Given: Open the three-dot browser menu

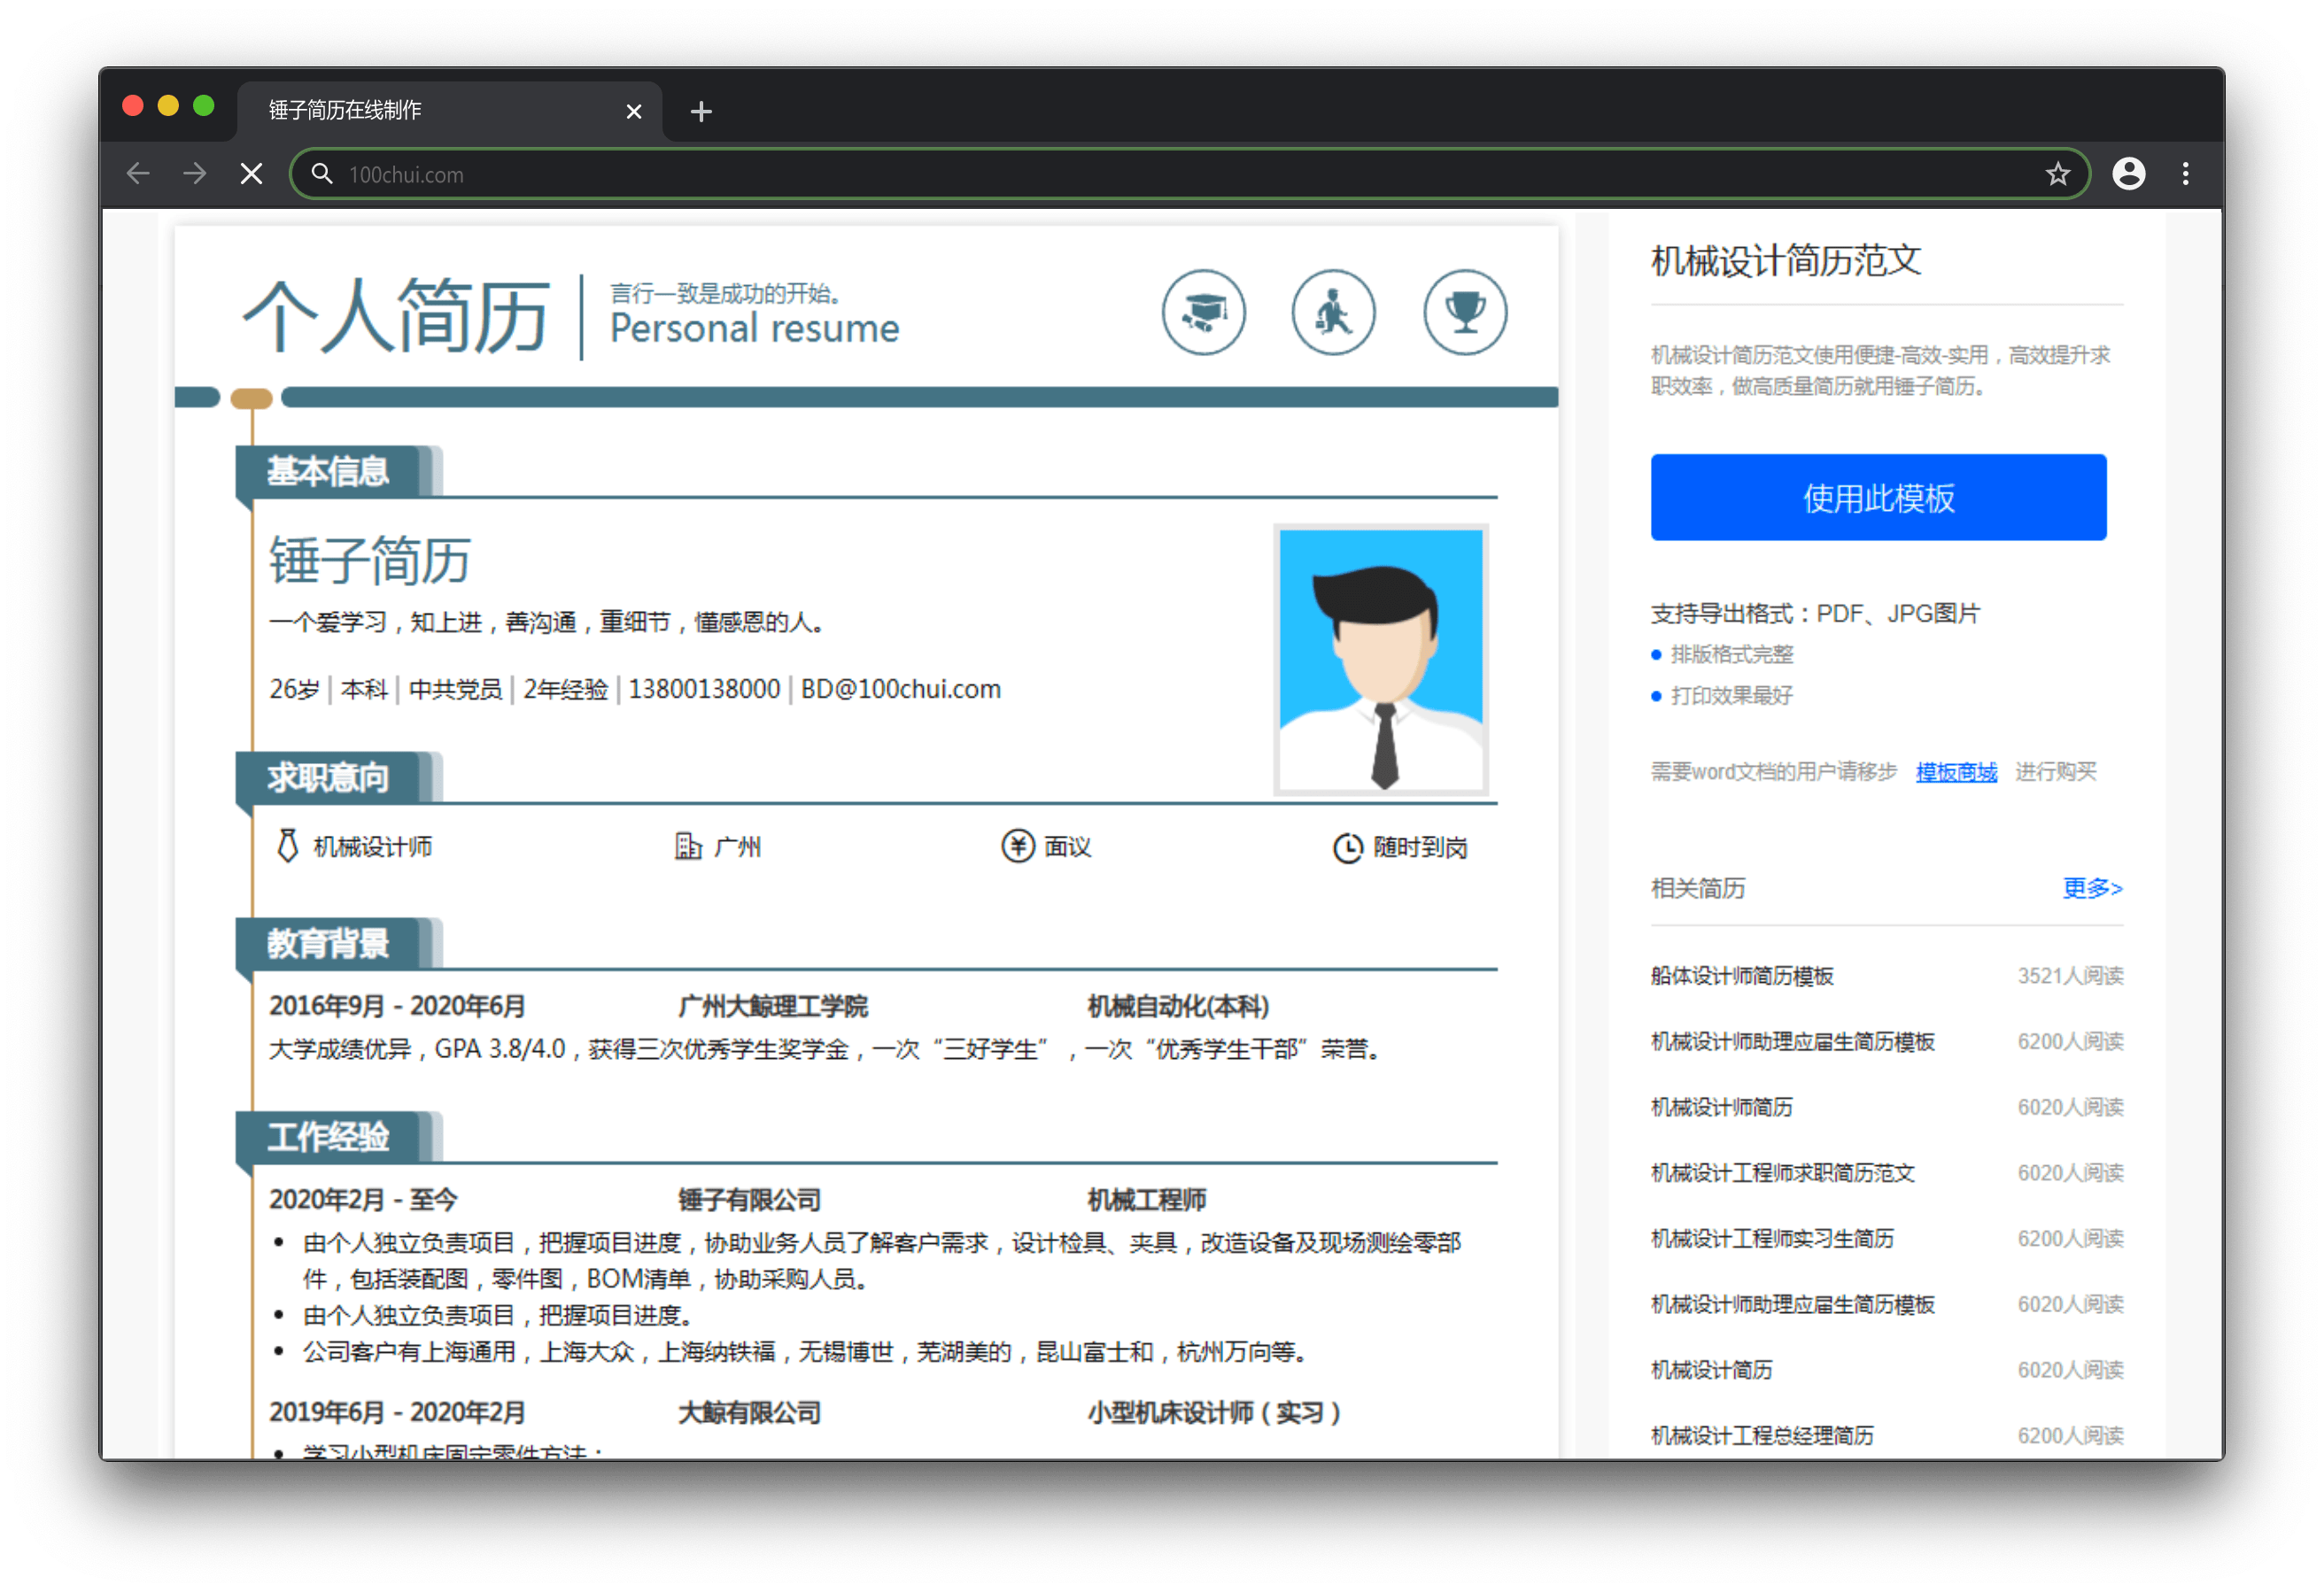Looking at the screenshot, I should (2185, 174).
